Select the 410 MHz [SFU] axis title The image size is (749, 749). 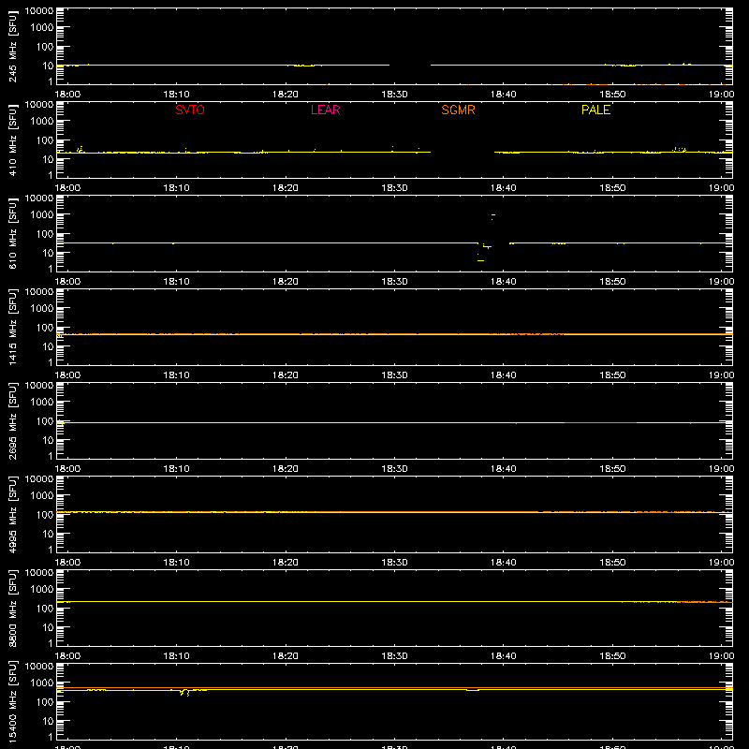12,140
